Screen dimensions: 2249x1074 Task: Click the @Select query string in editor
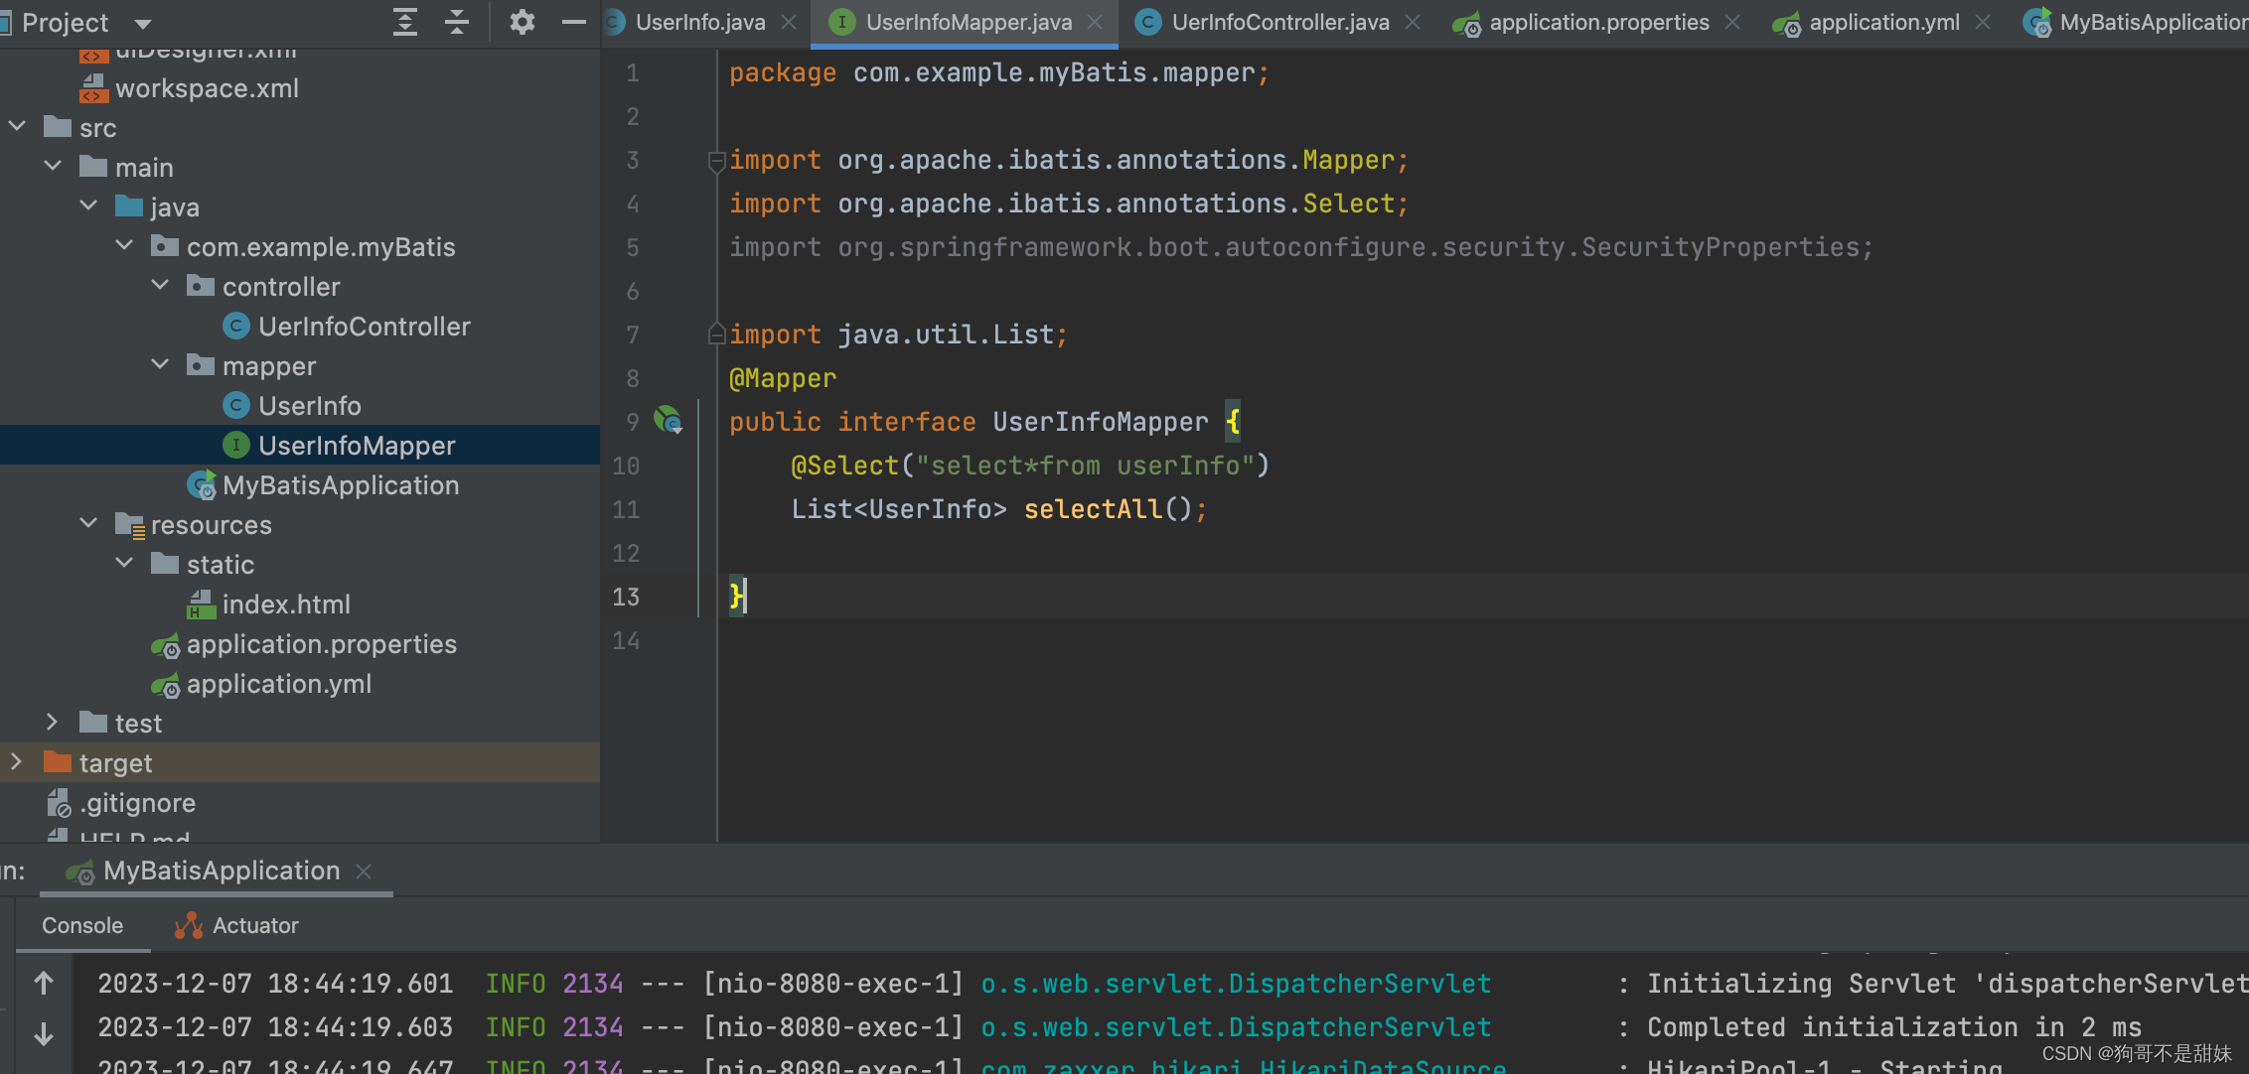pos(1092,466)
